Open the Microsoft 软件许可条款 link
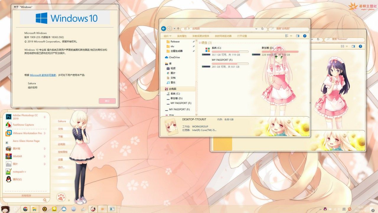Image resolution: width=378 pixels, height=213 pixels. coord(43,75)
